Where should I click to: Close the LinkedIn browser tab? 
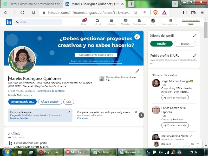122,4
